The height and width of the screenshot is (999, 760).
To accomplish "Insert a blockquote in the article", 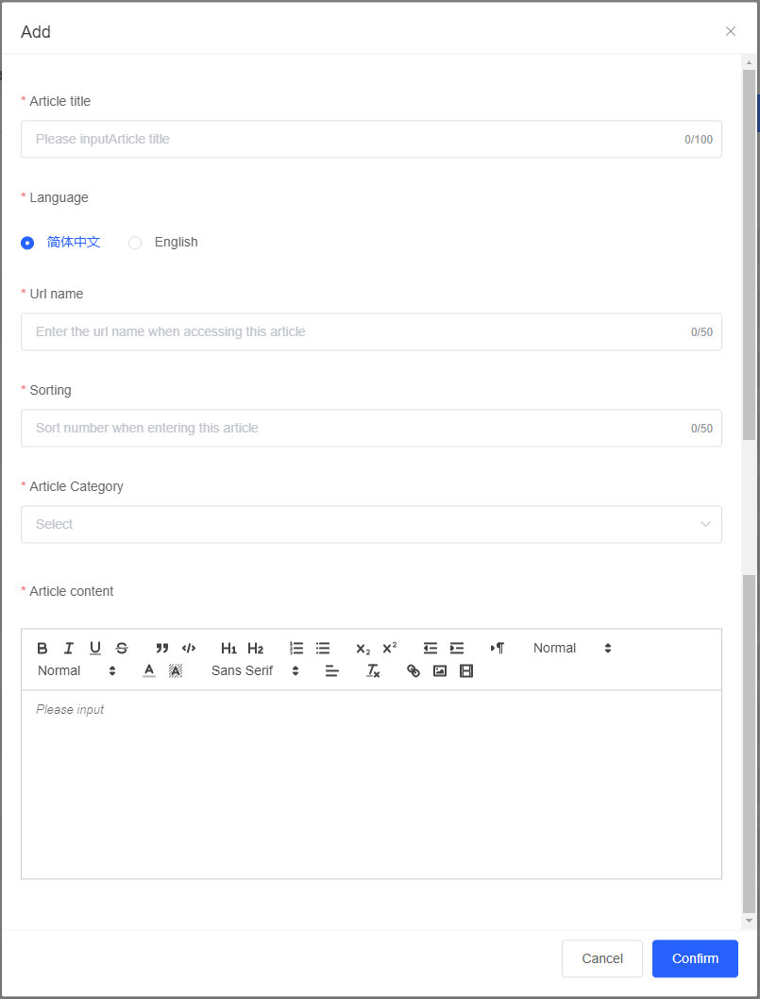I will point(162,648).
